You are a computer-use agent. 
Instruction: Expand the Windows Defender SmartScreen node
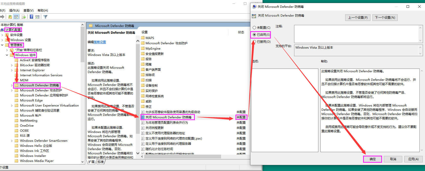click(x=12, y=141)
